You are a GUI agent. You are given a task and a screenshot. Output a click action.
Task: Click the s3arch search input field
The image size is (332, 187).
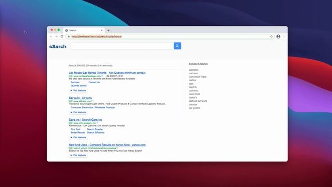(x=122, y=46)
